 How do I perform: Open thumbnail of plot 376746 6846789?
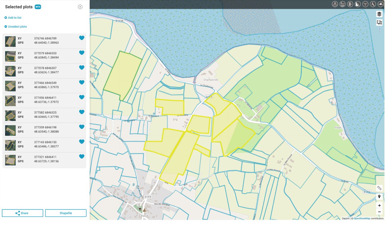pyautogui.click(x=10, y=41)
